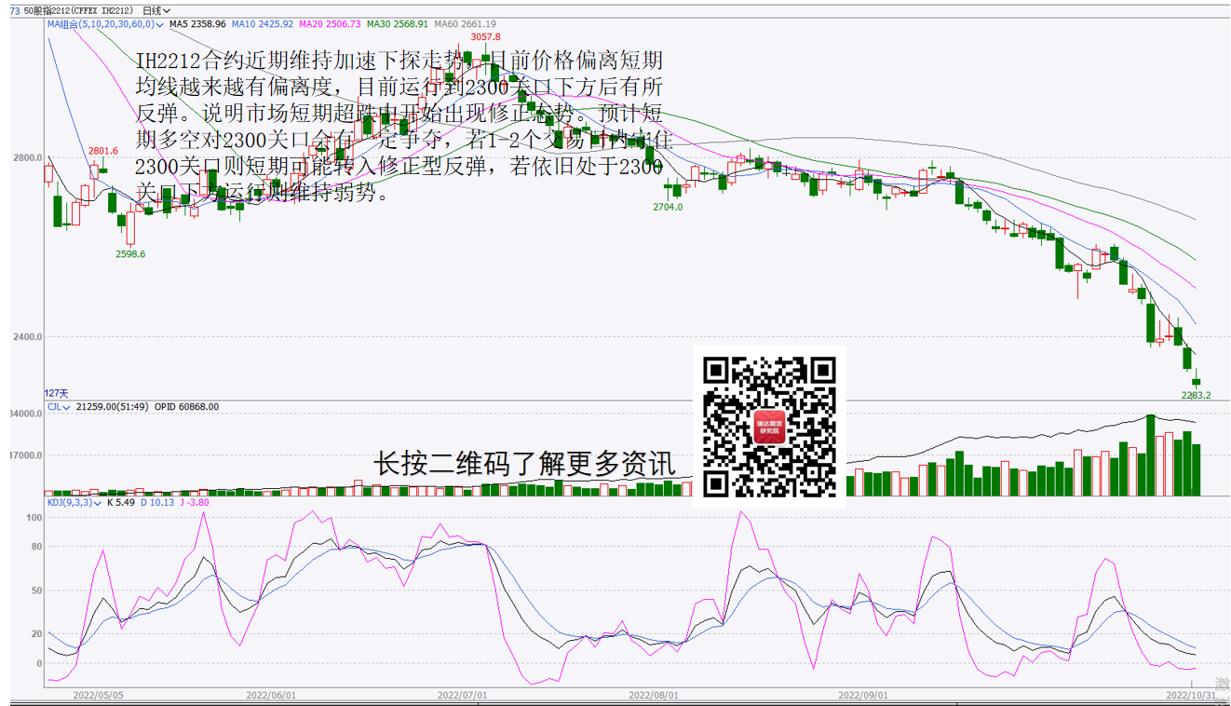1231x706 pixels.
Task: Click the 127天 range label
Action: (x=57, y=394)
